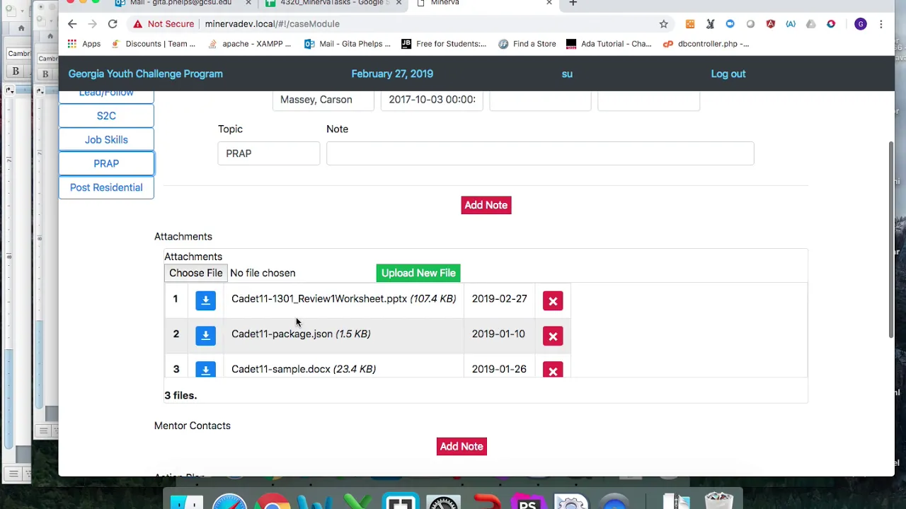
Task: Delete the Cadet11-sample.docx attachment
Action: [x=553, y=370]
